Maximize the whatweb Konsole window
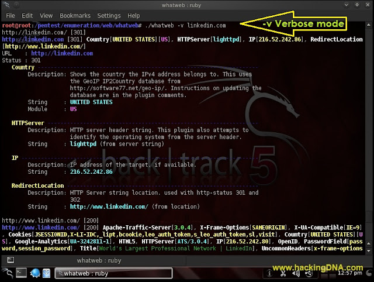The height and width of the screenshot is (282, 374). pos(357,5)
